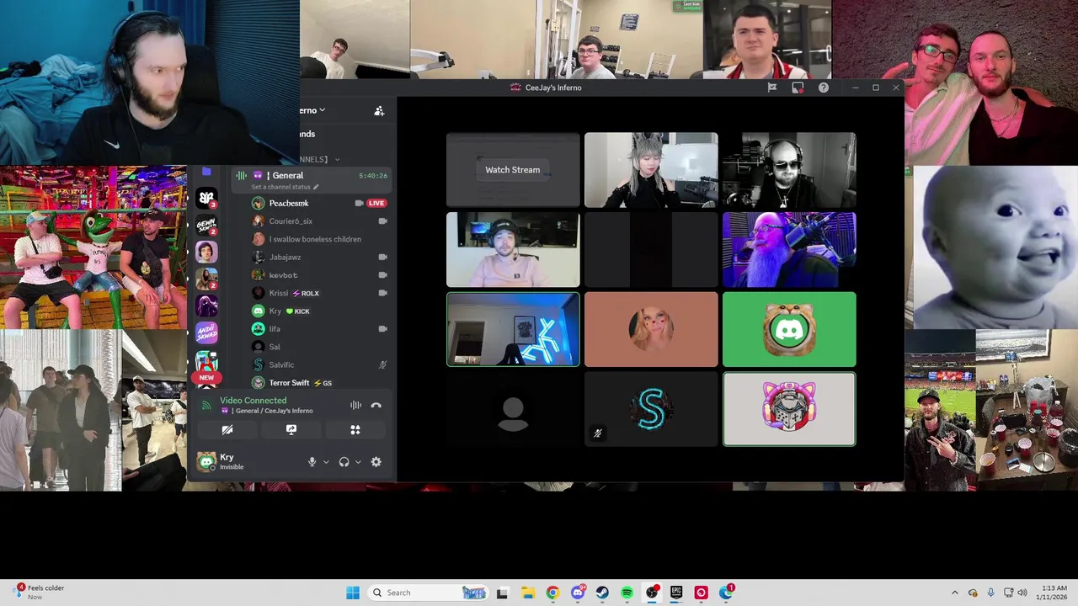Viewport: 1078px width, 606px height.
Task: Click the flag icon in Discord title bar
Action: [772, 88]
